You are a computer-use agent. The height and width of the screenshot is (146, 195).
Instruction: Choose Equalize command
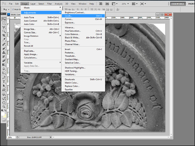(83, 89)
